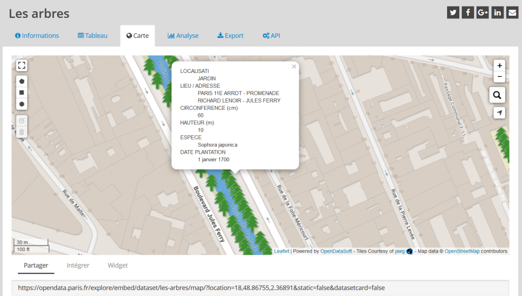
Task: Zoom out of the map
Action: pos(500,77)
